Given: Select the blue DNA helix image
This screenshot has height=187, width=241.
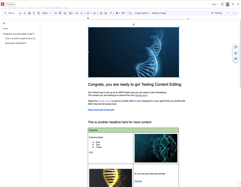Looking at the screenshot, I should pos(134,52).
